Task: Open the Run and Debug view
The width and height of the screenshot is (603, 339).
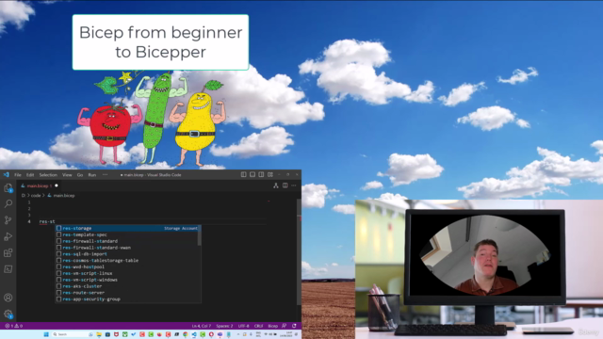Action: point(8,236)
